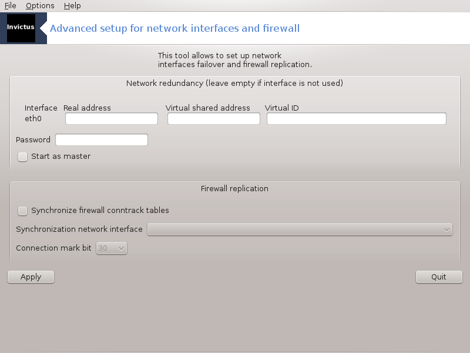Image resolution: width=470 pixels, height=353 pixels.
Task: Open the Options menu
Action: (40, 6)
